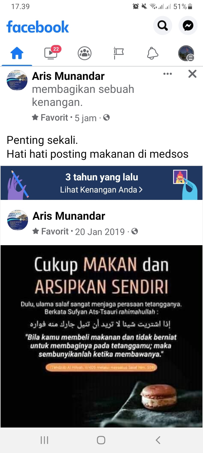Open the 20 Jan 2019 post date
Viewport: 203px width, 453px height.
[100, 232]
